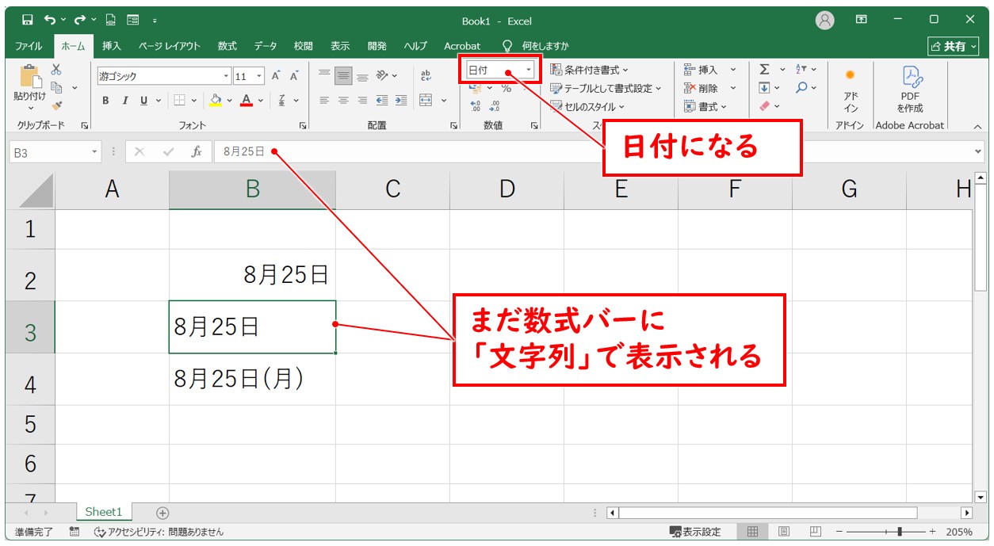Expand the paste options arrow under 貼り付け
Image resolution: width=994 pixels, height=546 pixels.
[30, 109]
